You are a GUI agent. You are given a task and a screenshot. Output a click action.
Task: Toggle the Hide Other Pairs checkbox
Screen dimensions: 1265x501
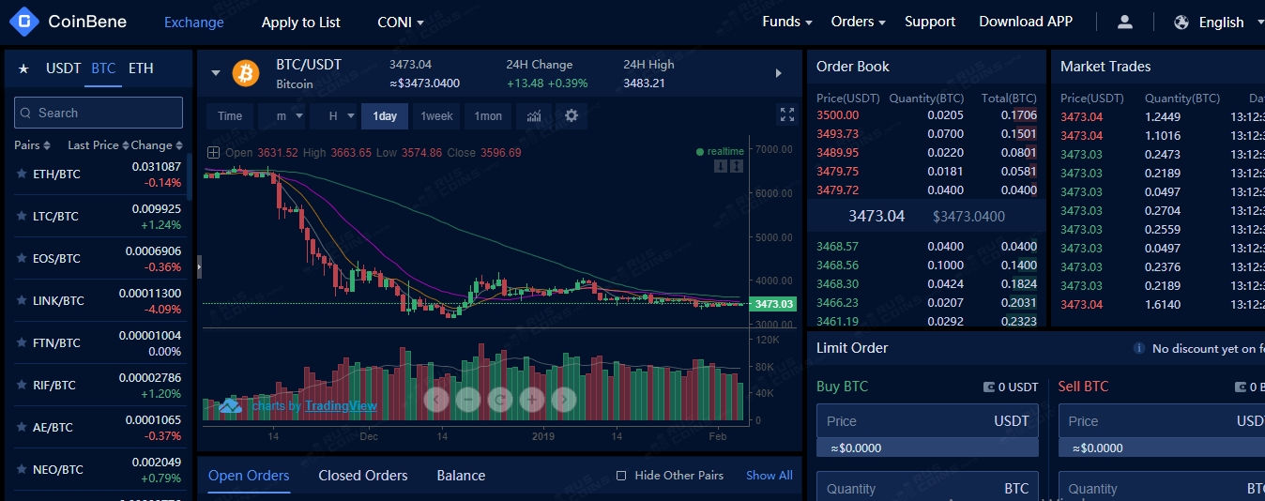click(621, 476)
